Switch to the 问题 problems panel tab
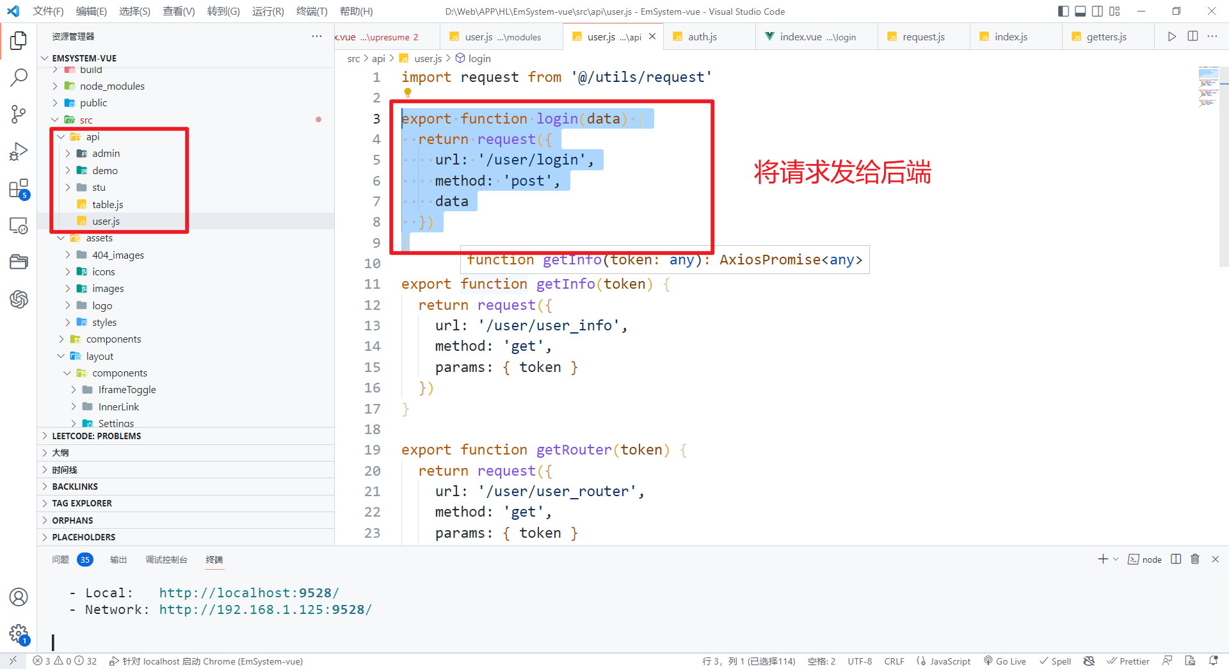This screenshot has height=669, width=1229. pos(61,560)
